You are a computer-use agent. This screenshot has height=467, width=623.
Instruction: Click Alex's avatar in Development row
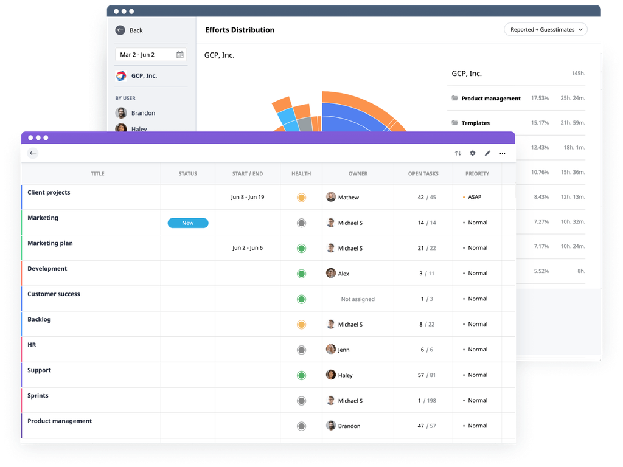coord(330,273)
